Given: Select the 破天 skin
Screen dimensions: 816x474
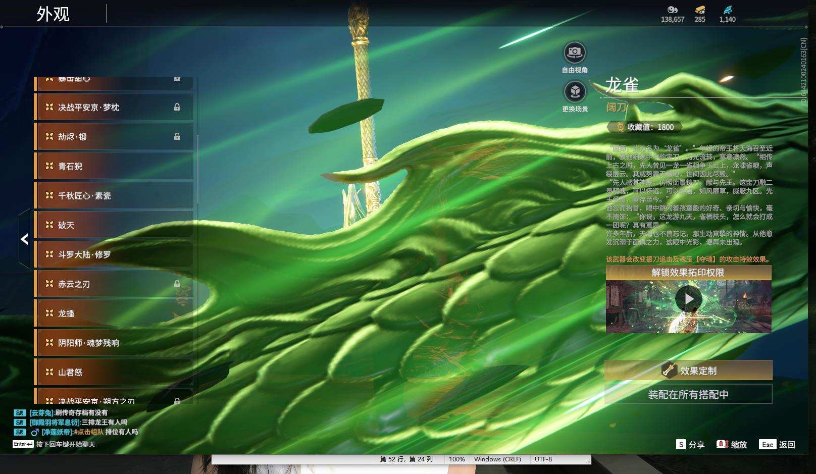Looking at the screenshot, I should click(114, 225).
